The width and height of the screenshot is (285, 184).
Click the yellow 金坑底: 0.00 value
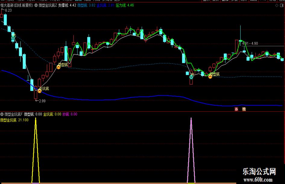52,114
